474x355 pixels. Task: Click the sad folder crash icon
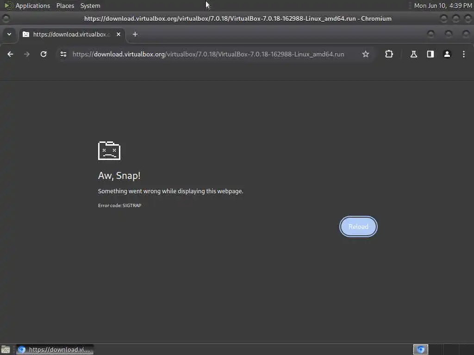[109, 151]
